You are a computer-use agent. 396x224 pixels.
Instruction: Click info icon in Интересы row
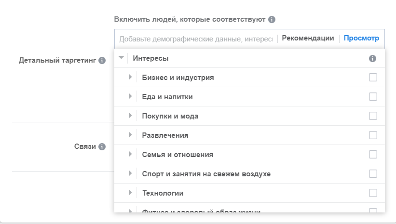(x=372, y=58)
